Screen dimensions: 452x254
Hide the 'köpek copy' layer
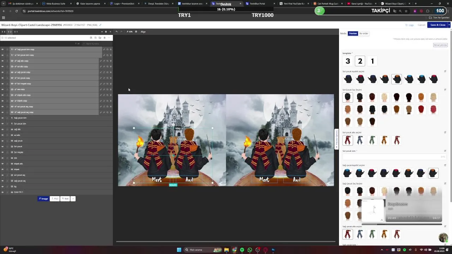click(x=2, y=101)
